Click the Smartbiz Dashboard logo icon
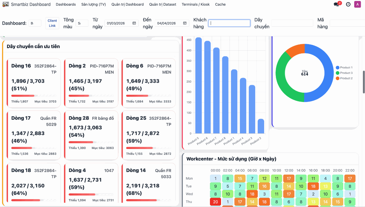Screen dimensions: 365x207 pyautogui.click(x=5, y=4)
